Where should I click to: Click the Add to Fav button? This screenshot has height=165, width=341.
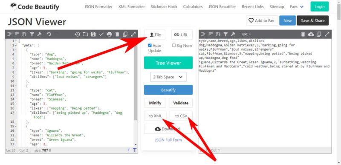click(x=262, y=20)
